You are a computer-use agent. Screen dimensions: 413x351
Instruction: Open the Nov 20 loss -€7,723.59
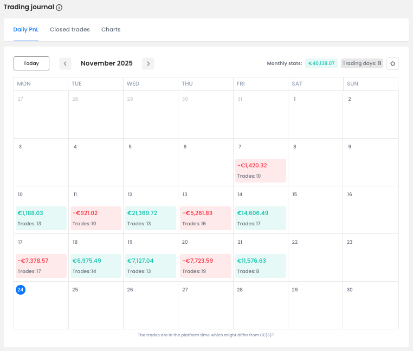[x=205, y=265]
